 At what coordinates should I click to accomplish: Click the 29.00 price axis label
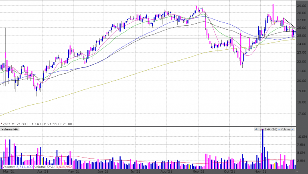(301, 6)
